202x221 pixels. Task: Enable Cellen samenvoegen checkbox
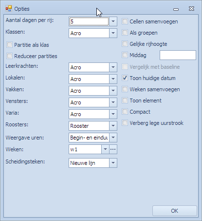[125, 21]
